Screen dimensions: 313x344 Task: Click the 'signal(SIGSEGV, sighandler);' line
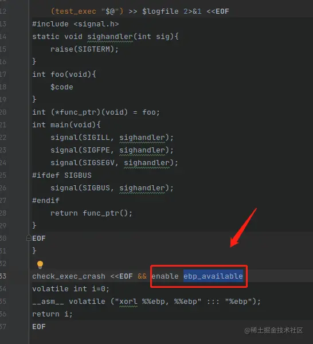[x=114, y=163]
